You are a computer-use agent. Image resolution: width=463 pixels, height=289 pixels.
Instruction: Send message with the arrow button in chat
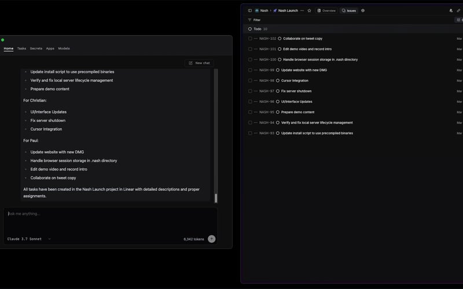(211, 239)
